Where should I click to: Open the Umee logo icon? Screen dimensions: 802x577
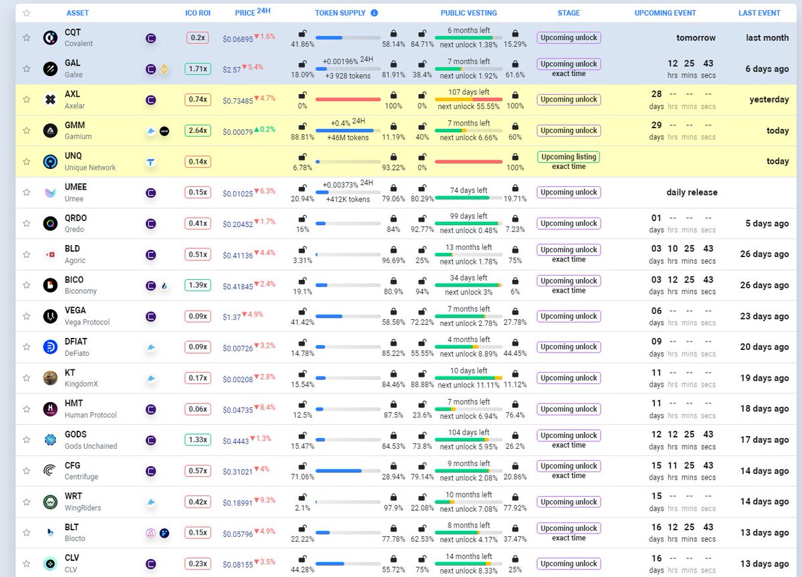[50, 192]
